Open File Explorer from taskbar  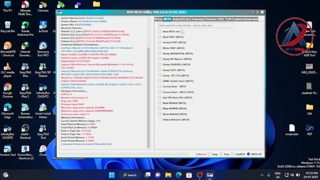(x=168, y=175)
